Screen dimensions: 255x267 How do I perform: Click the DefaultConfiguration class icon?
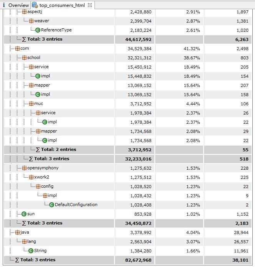click(52, 205)
